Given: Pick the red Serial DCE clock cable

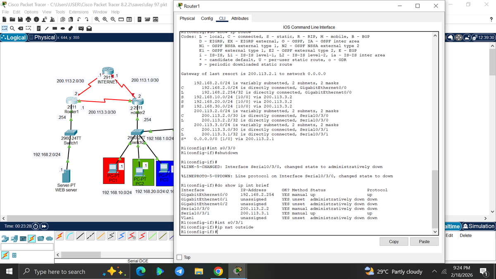Looking at the screenshot, I should [x=132, y=235].
